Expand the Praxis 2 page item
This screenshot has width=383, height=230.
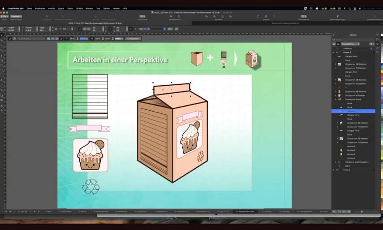pos(333,170)
